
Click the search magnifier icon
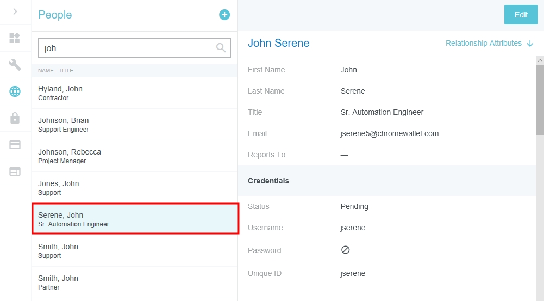point(221,48)
